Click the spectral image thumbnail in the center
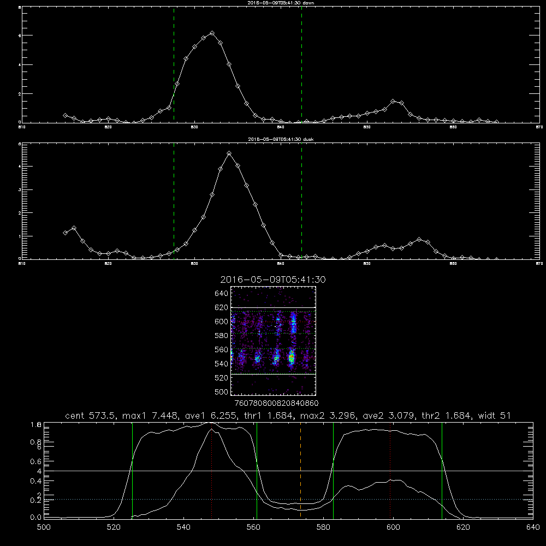The width and height of the screenshot is (546, 546). tap(274, 341)
